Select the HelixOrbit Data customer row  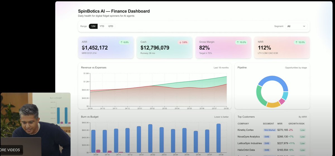272,150
